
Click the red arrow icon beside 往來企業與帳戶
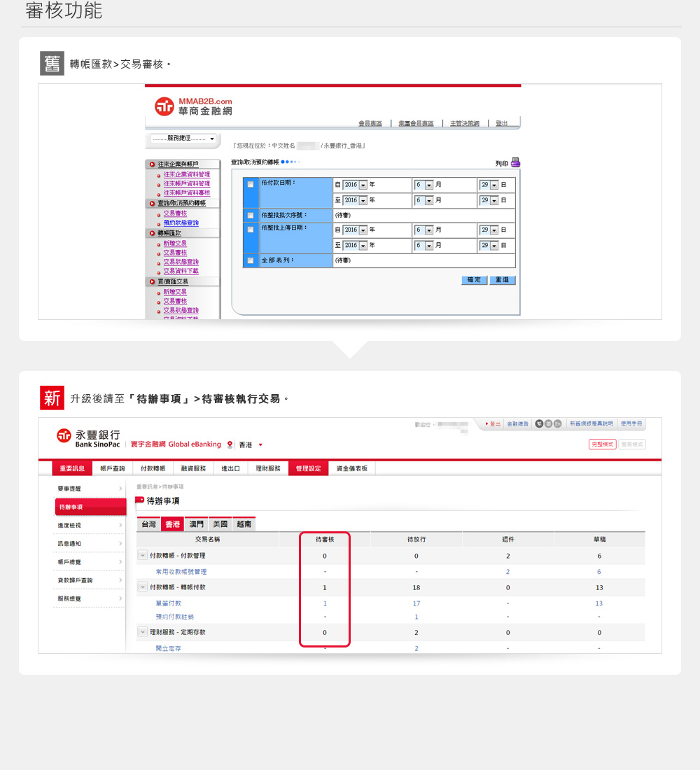click(x=153, y=164)
